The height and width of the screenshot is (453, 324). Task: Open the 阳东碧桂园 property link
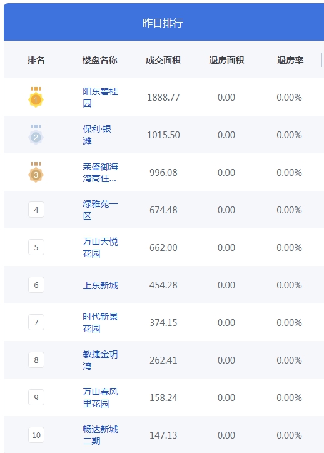pyautogui.click(x=100, y=98)
